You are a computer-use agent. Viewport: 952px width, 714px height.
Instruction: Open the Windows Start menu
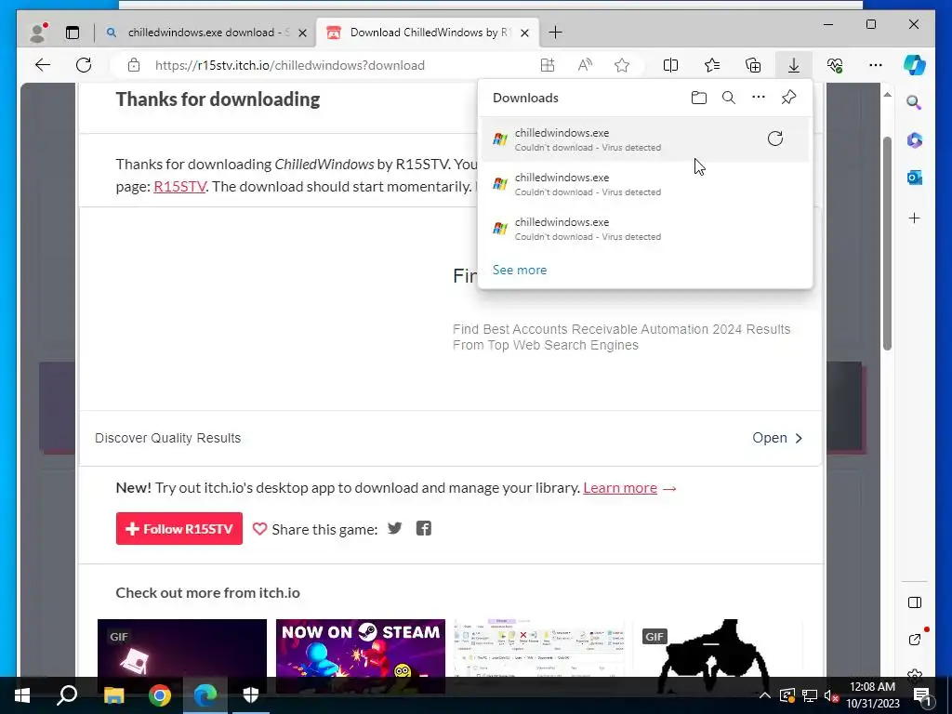[x=22, y=695]
